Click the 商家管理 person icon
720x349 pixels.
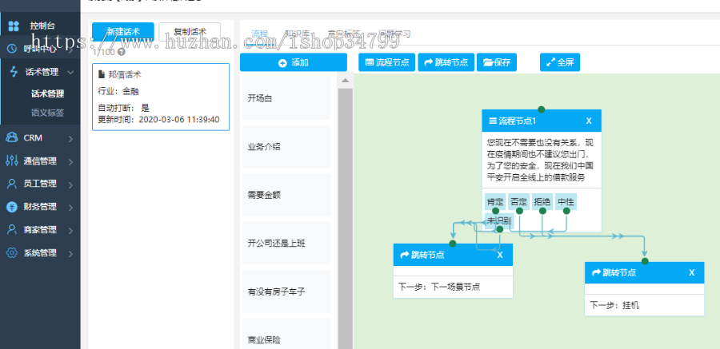tap(12, 230)
